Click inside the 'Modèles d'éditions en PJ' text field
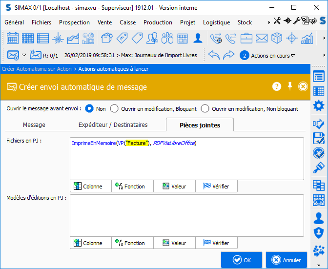Screen dimensions: 328x269 [x=186, y=215]
